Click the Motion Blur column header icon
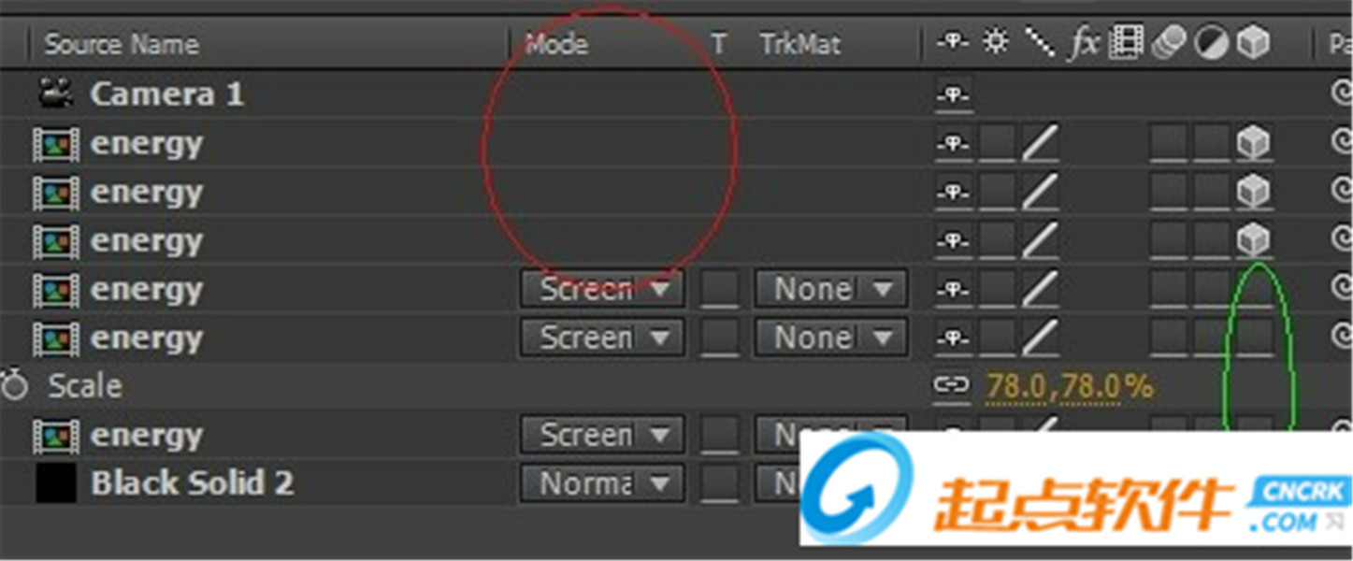The width and height of the screenshot is (1353, 561). click(1169, 42)
